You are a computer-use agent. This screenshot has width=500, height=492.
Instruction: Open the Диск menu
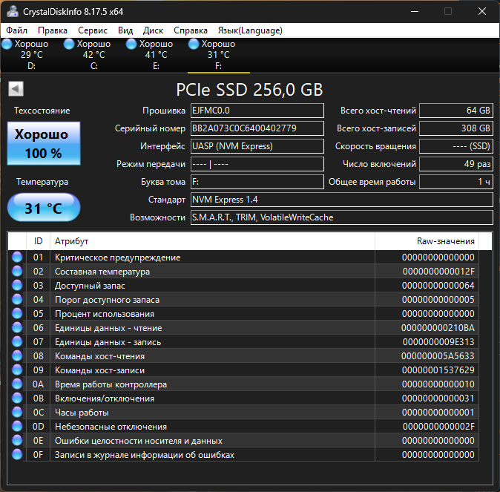pos(153,30)
